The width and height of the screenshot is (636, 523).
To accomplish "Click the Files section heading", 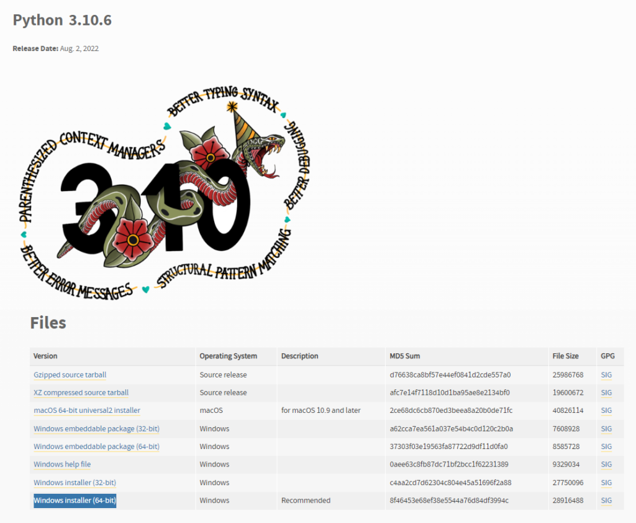I will pos(48,323).
